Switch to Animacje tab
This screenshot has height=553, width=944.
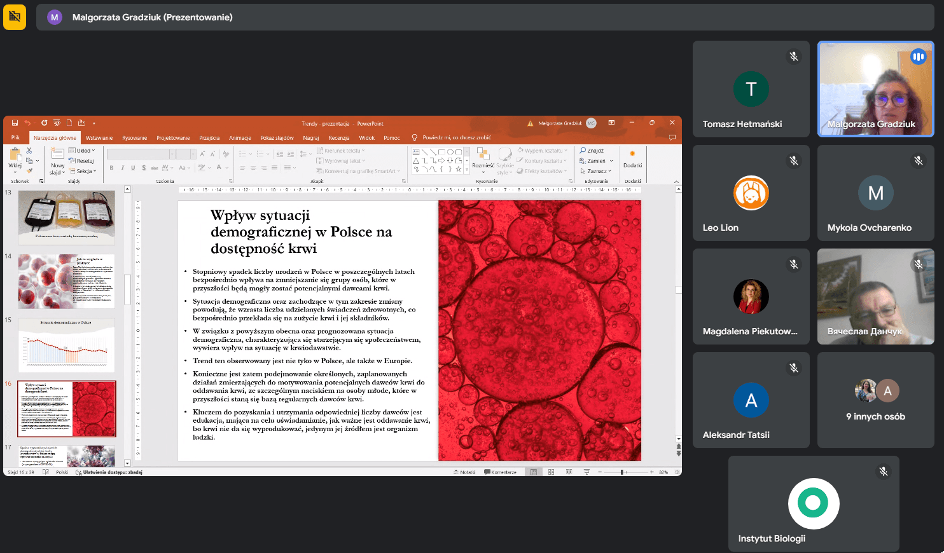(x=240, y=138)
